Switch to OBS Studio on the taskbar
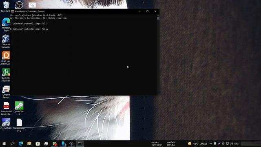Image resolution: width=261 pixels, height=147 pixels. (71, 143)
